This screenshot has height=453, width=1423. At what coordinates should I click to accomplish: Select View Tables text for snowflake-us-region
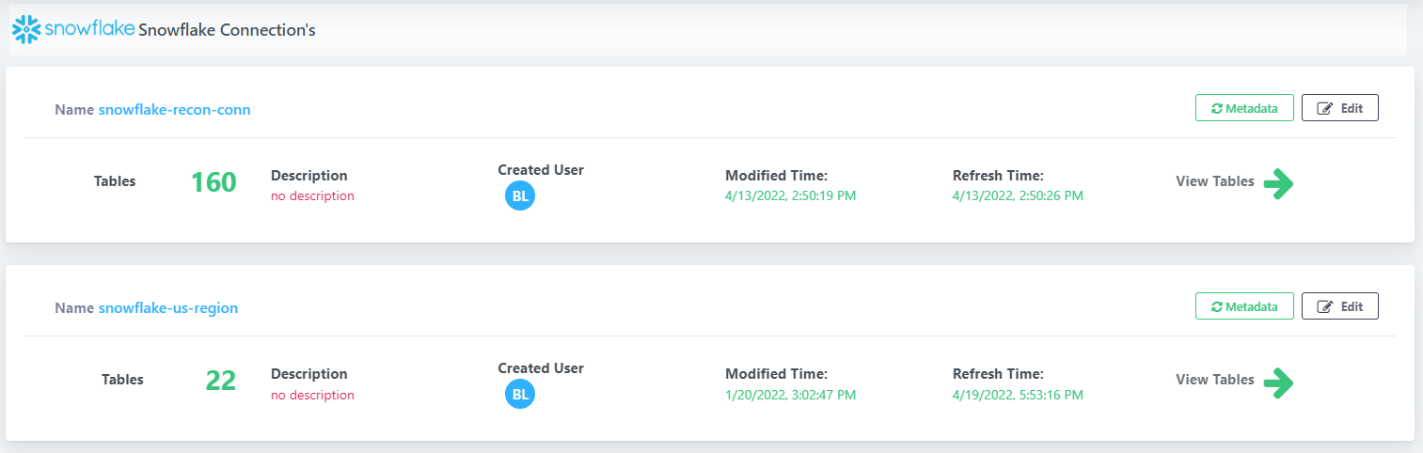pyautogui.click(x=1214, y=380)
